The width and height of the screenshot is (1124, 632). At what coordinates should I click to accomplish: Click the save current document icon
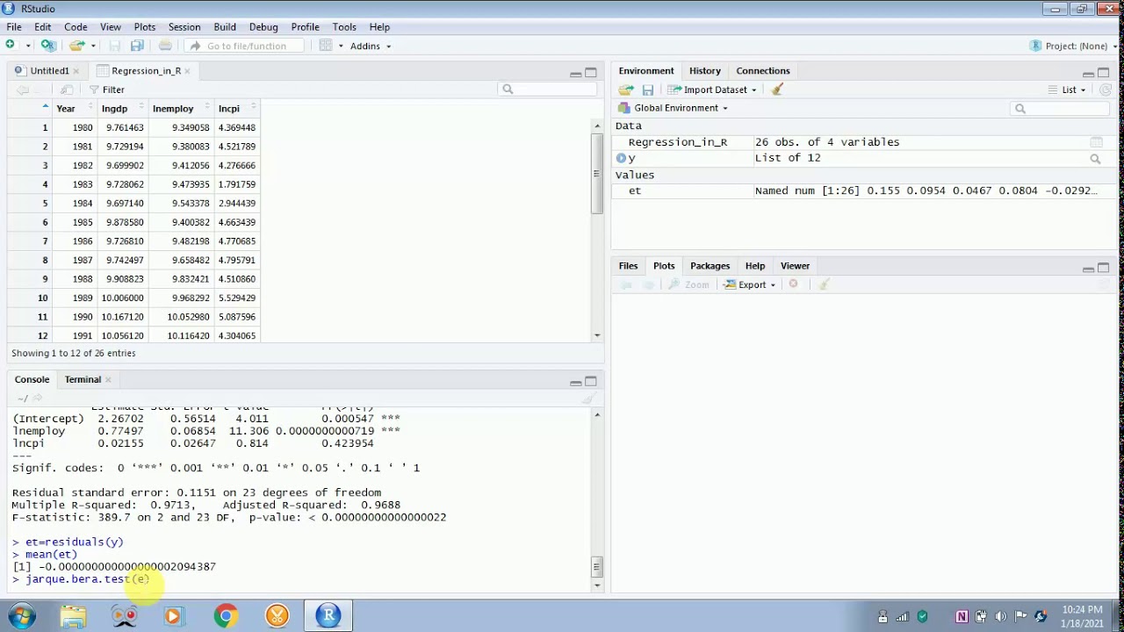pyautogui.click(x=115, y=46)
